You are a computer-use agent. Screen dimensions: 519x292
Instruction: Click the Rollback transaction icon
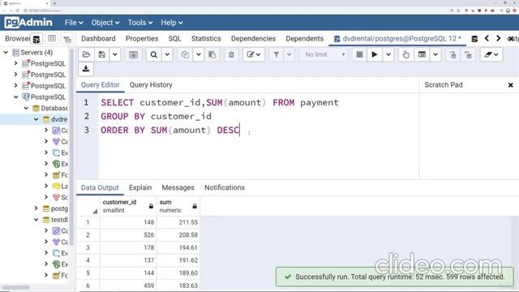coord(468,54)
